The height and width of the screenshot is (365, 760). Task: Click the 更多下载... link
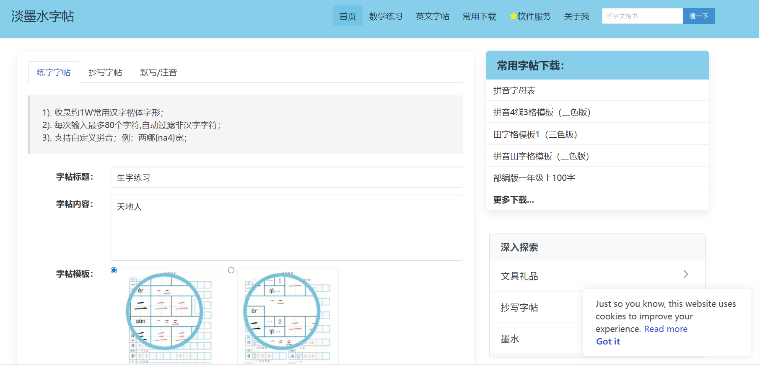point(514,200)
